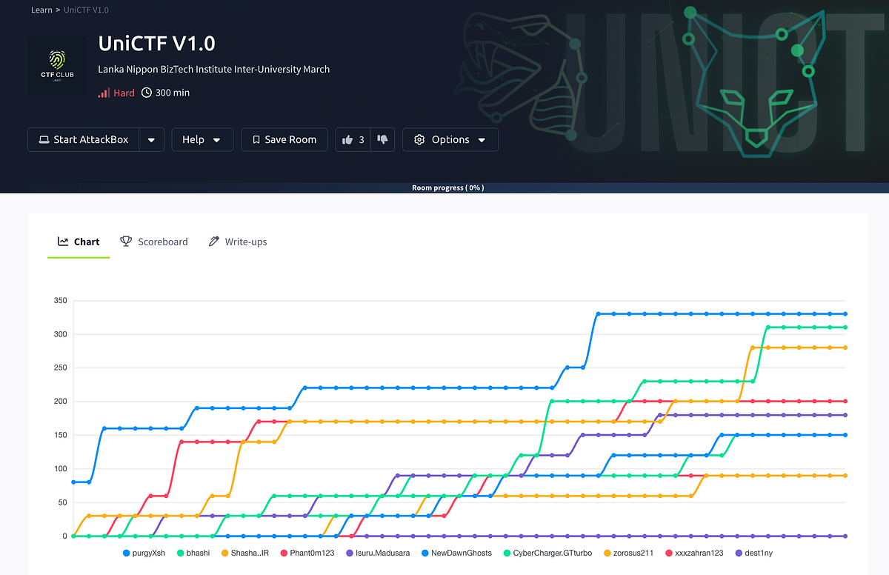This screenshot has height=575, width=889.
Task: Switch to the Scoreboard tab
Action: pyautogui.click(x=162, y=242)
